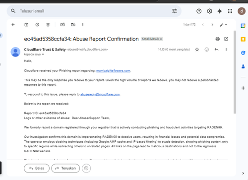Click the sender name 'Cloudflare Trust & Safety'
The width and height of the screenshot is (248, 180).
pyautogui.click(x=45, y=50)
